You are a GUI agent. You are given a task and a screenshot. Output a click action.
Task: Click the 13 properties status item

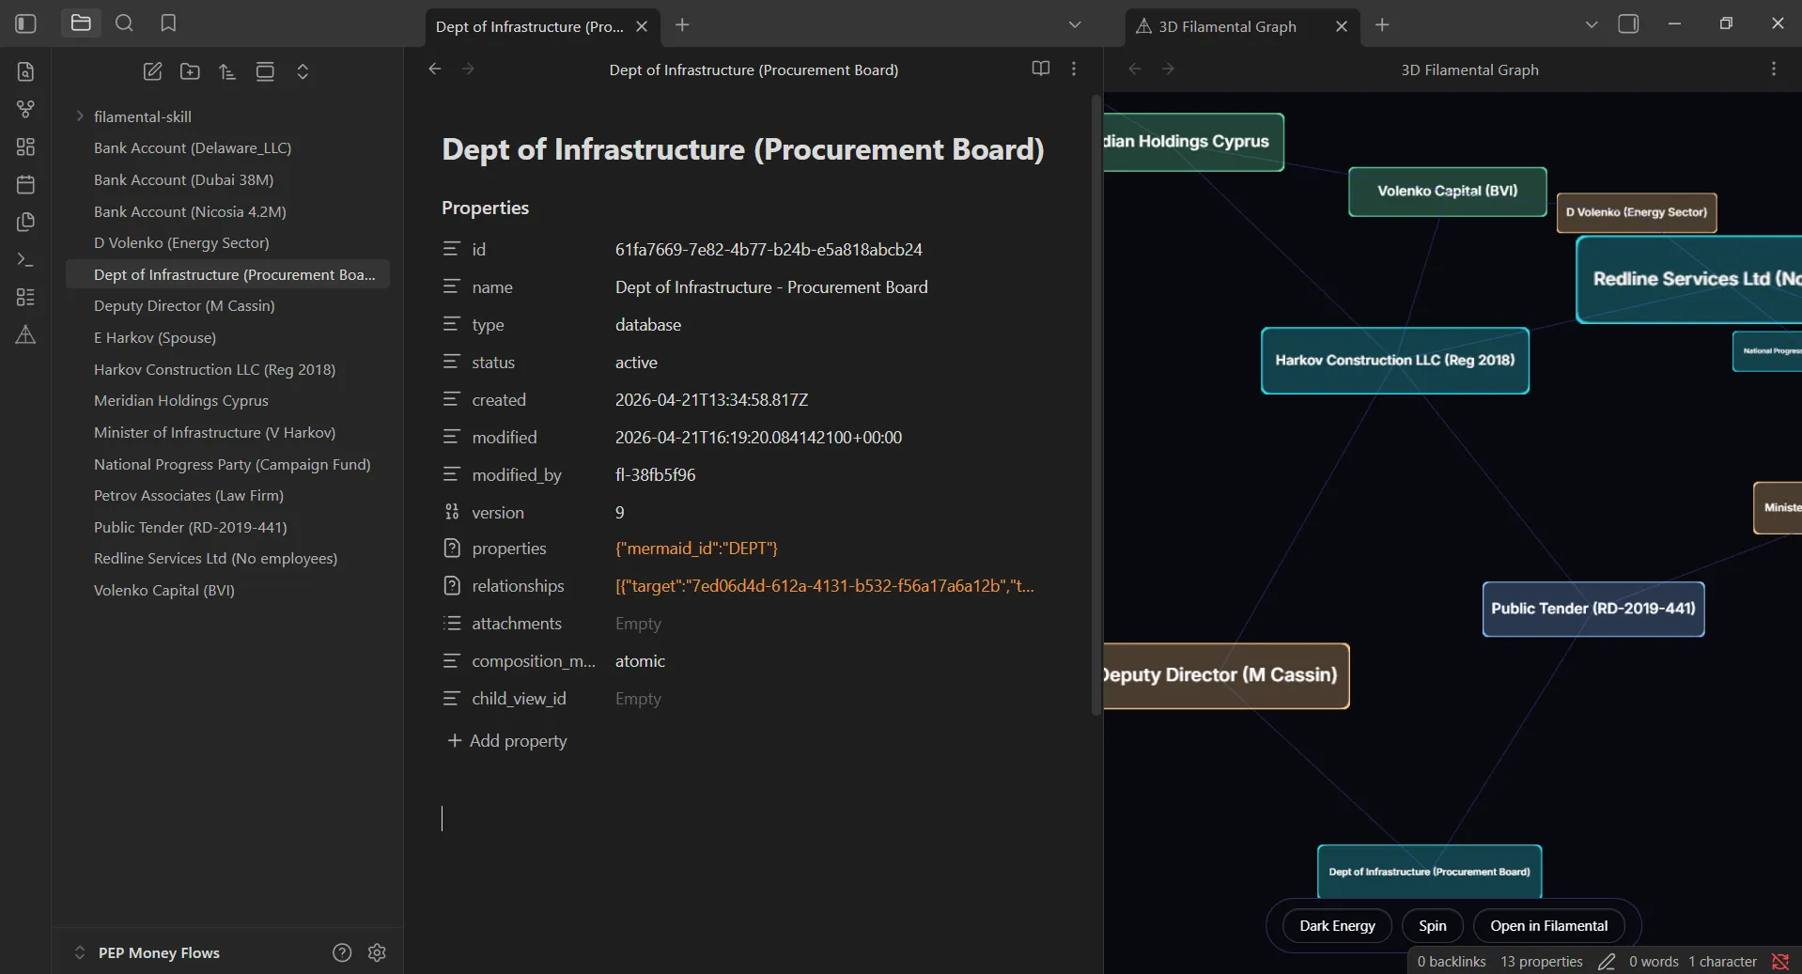click(x=1541, y=961)
